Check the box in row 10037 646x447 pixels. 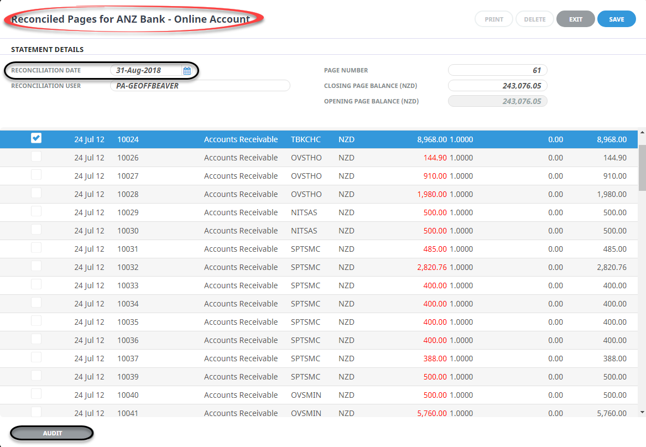pyautogui.click(x=37, y=357)
